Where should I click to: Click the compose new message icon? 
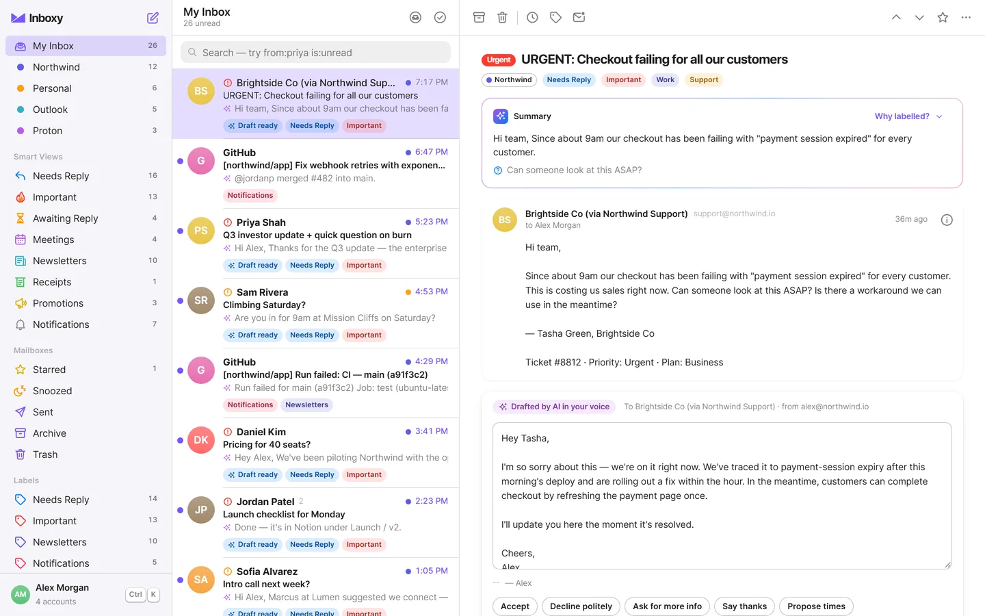click(153, 18)
